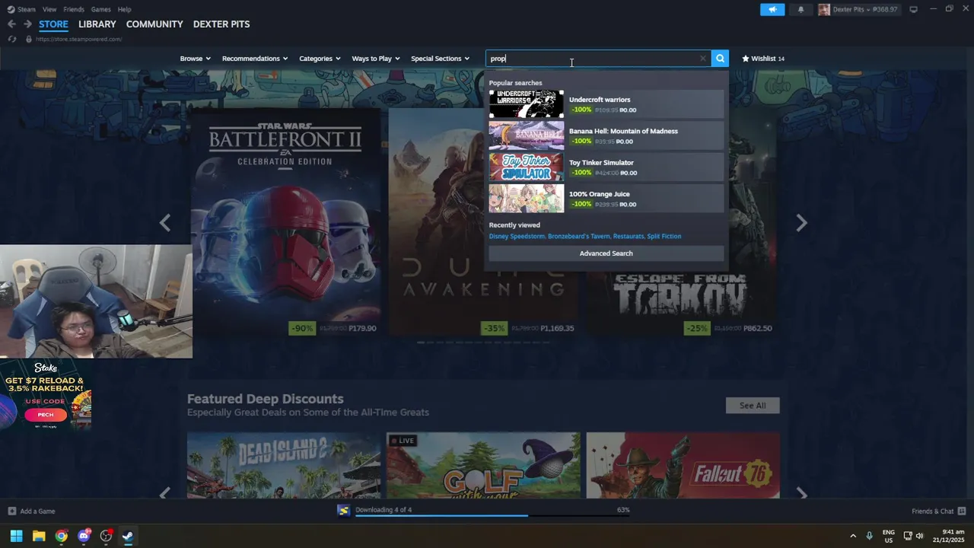Go back with the left arrow

point(11,24)
